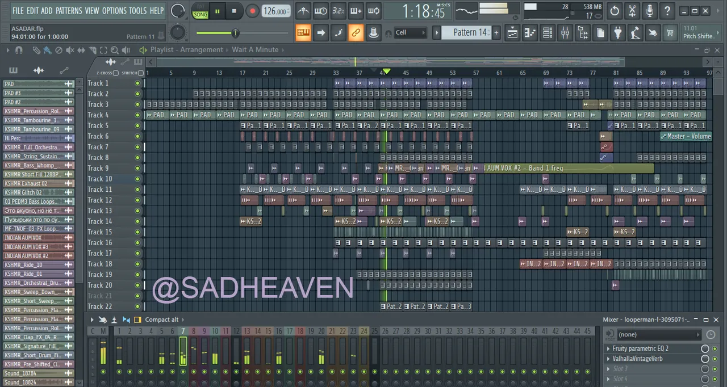Click the 126.000 tempo field
The height and width of the screenshot is (387, 727).
[275, 11]
